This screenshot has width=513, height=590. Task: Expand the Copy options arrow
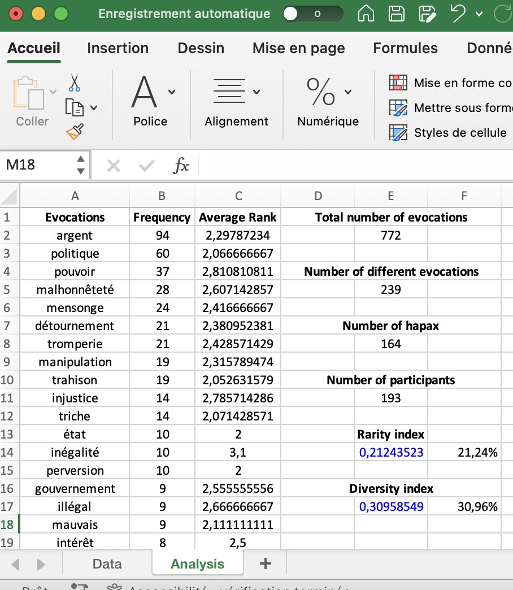(x=94, y=108)
